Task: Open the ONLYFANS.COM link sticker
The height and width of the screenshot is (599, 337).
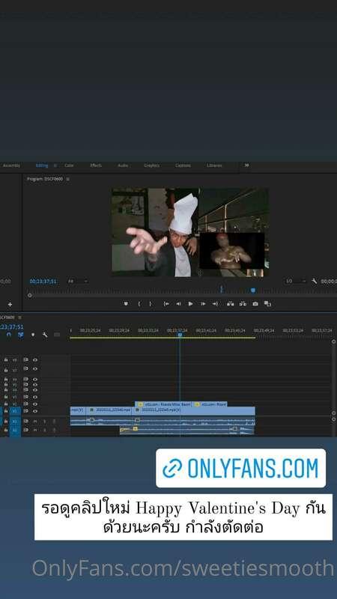Action: [240, 468]
